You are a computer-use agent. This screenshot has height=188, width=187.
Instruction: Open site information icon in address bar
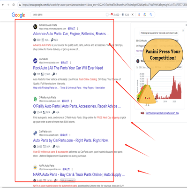(x=20, y=5)
